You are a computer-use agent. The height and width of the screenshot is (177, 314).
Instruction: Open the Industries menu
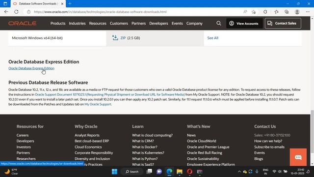[77, 23]
